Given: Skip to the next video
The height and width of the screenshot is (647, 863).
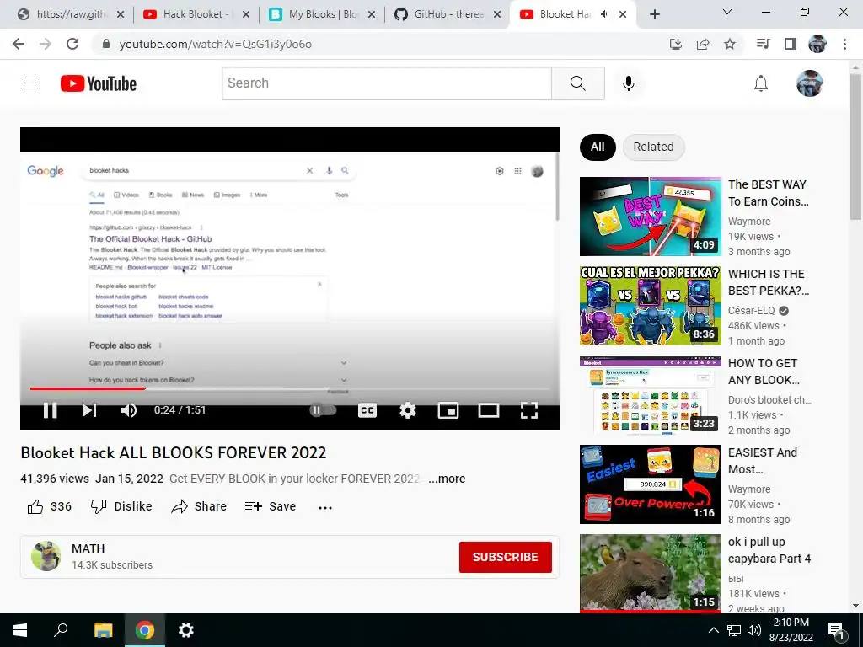Looking at the screenshot, I should click(89, 410).
